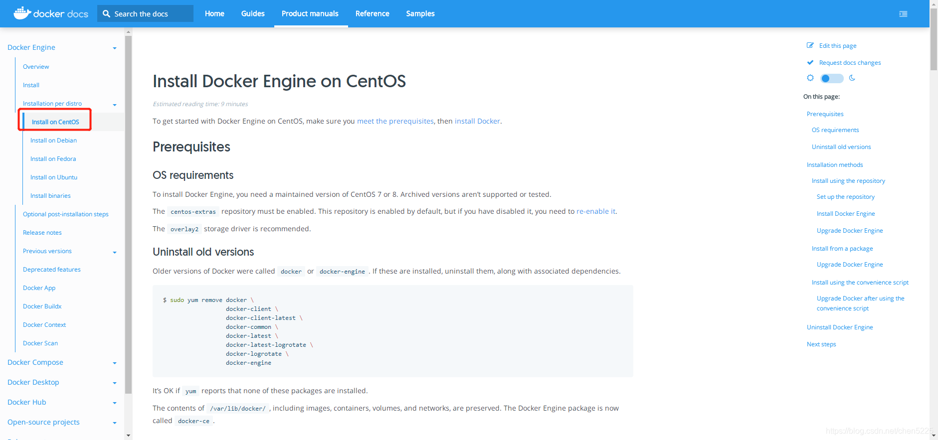
Task: Click the 'Open-source projects' sidebar label
Action: [x=43, y=422]
